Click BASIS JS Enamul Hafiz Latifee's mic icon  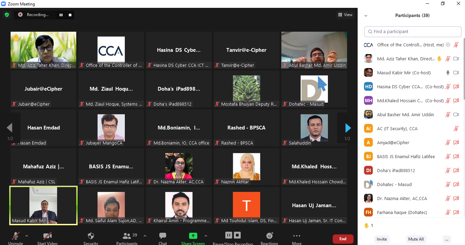click(448, 156)
